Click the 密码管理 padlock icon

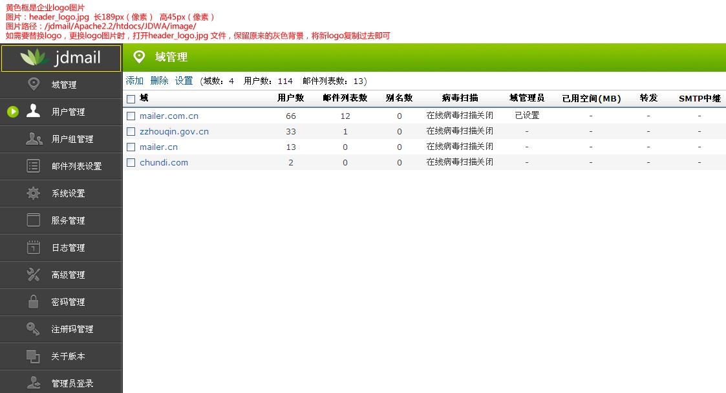click(34, 301)
